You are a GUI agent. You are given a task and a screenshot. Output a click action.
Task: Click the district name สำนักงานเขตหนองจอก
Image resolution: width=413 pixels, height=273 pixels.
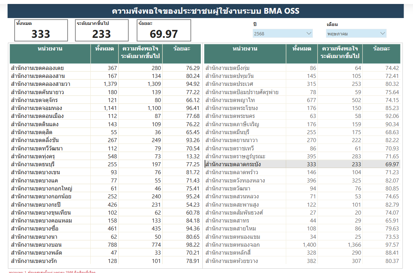pyautogui.click(x=233, y=245)
